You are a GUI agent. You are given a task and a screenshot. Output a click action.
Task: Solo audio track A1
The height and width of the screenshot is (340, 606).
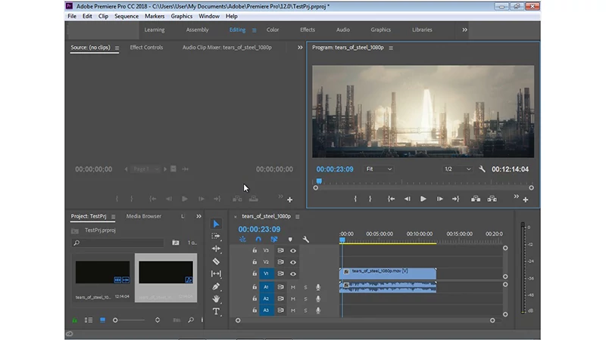[305, 287]
